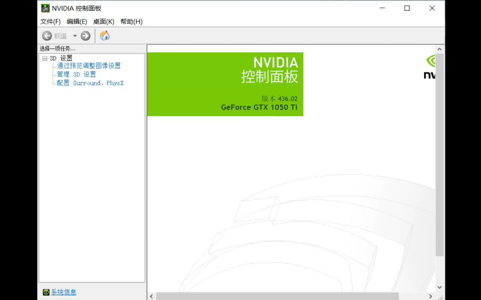Go to the Home page icon
The image size is (481, 300).
click(105, 36)
